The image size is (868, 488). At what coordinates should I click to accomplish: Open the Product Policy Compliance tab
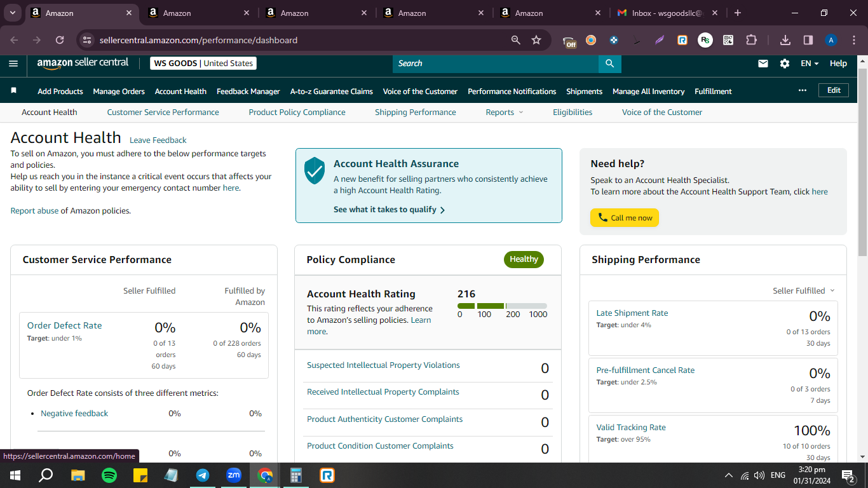297,112
